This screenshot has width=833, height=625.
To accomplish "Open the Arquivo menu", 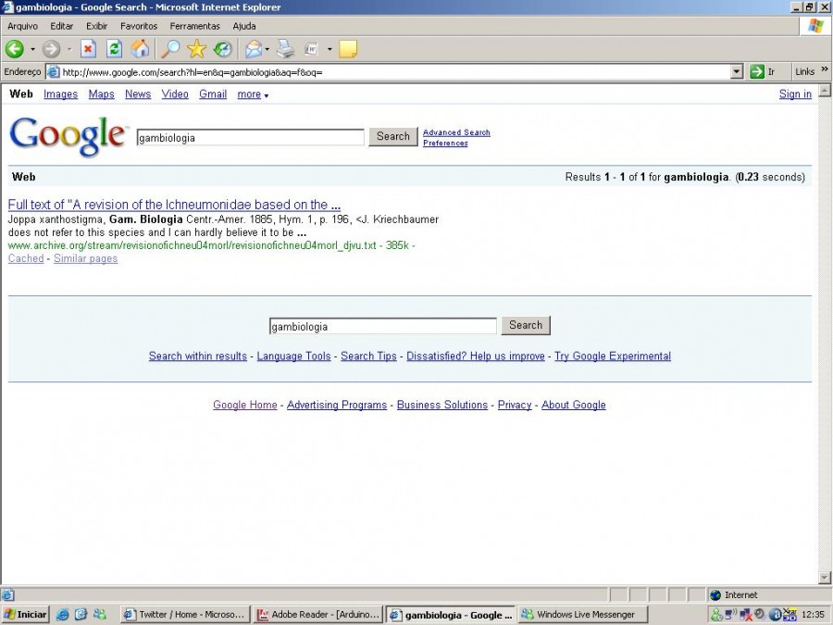I will point(23,26).
